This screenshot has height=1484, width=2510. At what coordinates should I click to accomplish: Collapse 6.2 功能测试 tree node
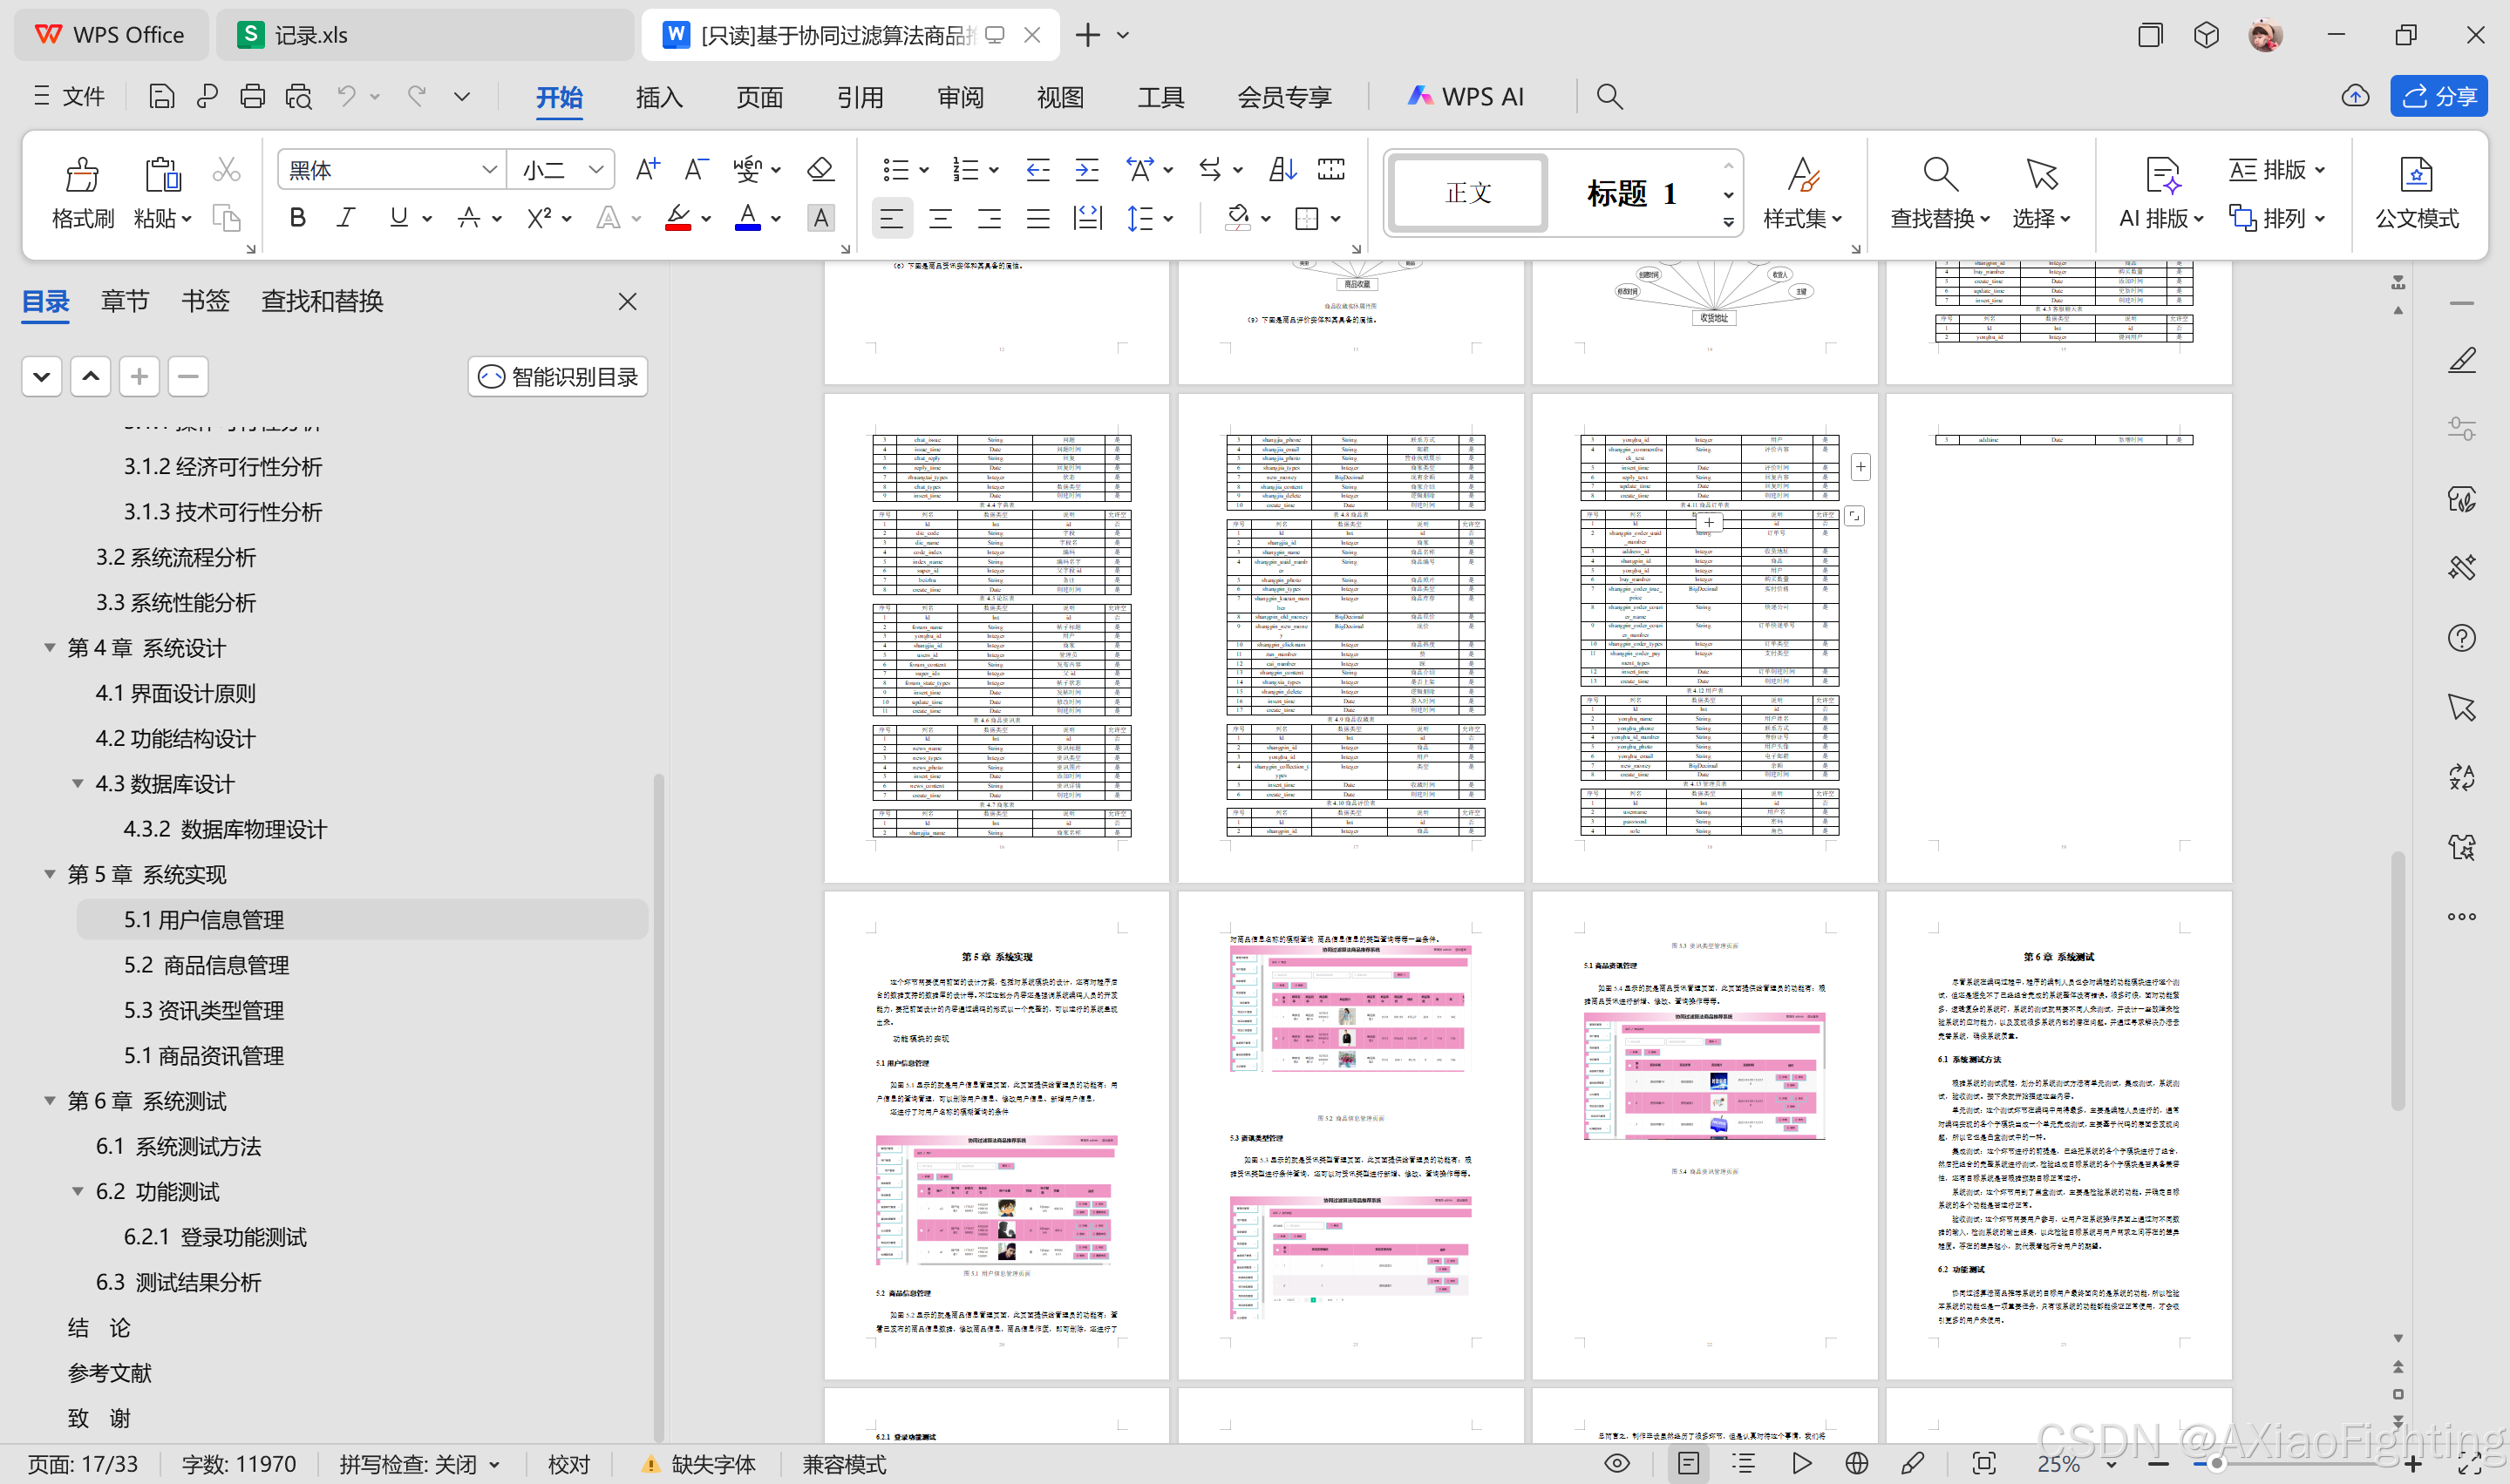click(x=77, y=1190)
